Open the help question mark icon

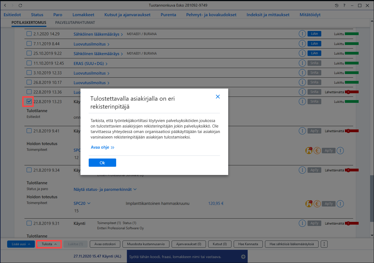[344, 5]
